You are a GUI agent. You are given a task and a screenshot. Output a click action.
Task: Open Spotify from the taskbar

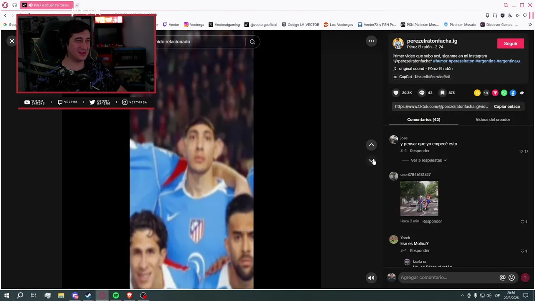(x=116, y=296)
